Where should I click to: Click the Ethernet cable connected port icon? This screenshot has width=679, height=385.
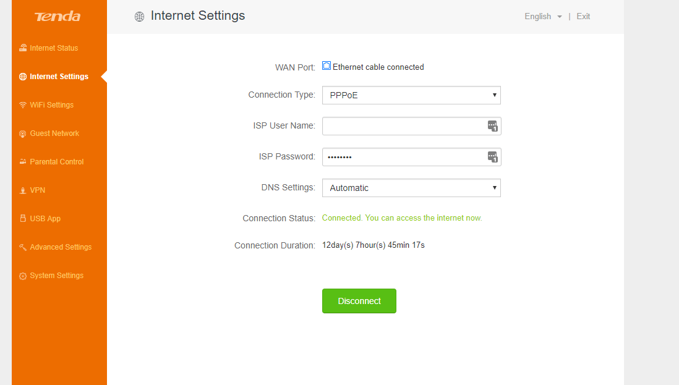click(x=327, y=66)
